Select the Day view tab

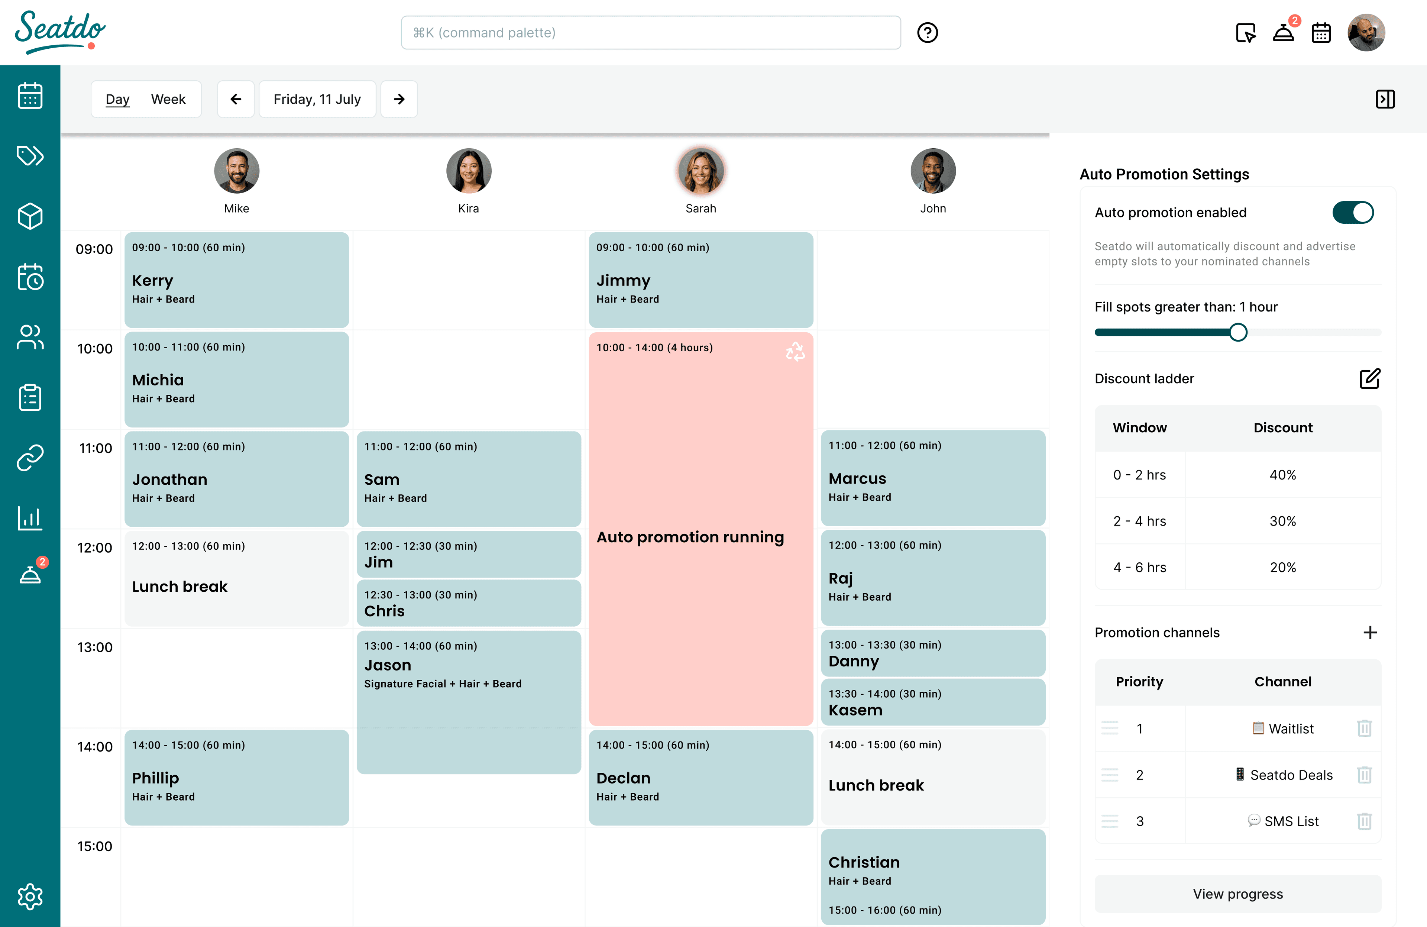point(117,99)
